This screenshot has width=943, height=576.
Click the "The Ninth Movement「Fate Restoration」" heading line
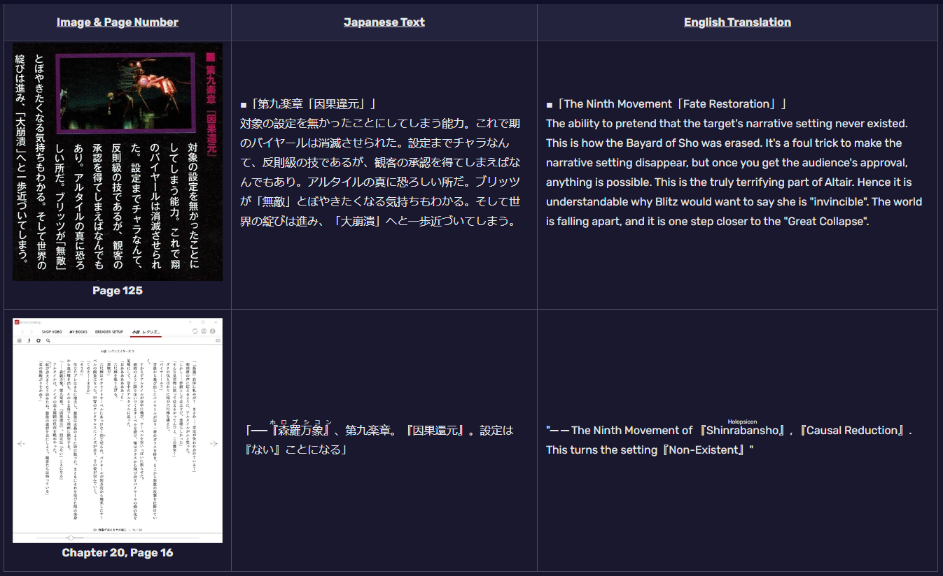coord(666,104)
